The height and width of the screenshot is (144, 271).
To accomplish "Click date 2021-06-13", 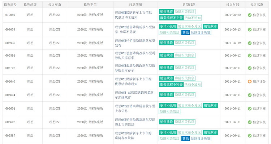I will [233, 29].
